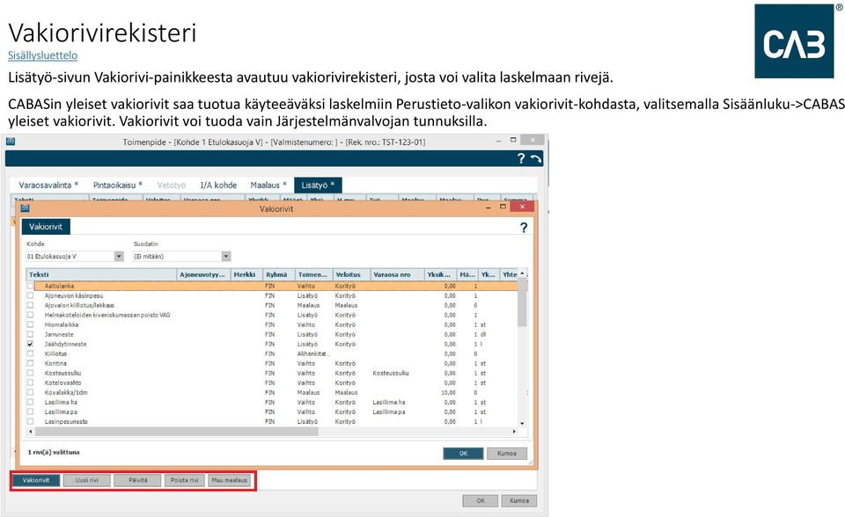
Task: Click the help question mark in Vakiorivit dialog
Action: click(x=524, y=227)
